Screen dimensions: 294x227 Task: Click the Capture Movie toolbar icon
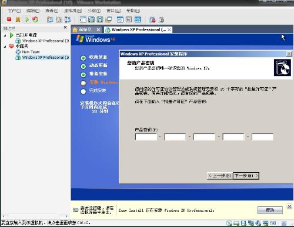click(x=161, y=19)
